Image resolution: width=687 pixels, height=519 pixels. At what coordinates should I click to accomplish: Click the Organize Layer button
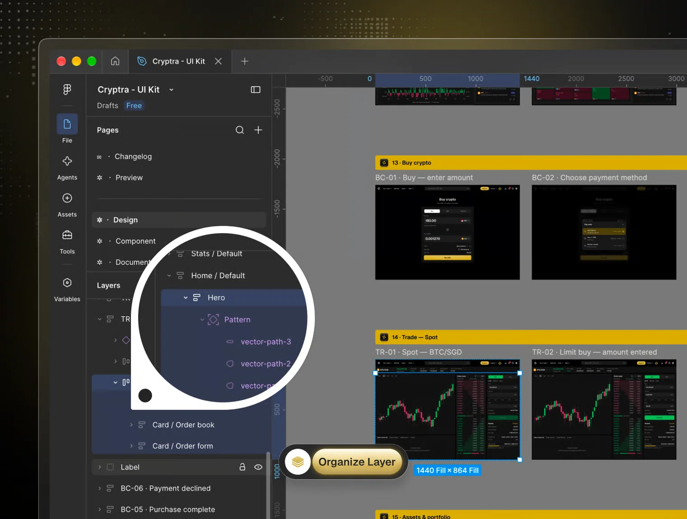[357, 462]
